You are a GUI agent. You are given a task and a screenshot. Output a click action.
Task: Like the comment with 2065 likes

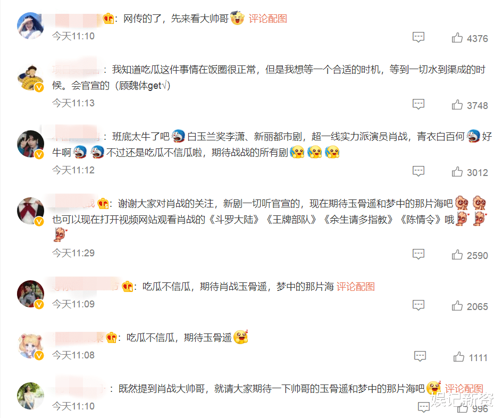click(x=457, y=306)
